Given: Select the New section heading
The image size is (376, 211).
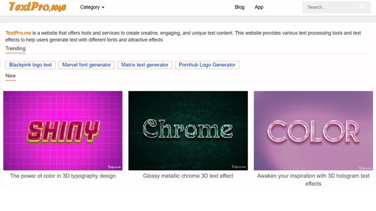Looking at the screenshot, I should pos(11,75).
